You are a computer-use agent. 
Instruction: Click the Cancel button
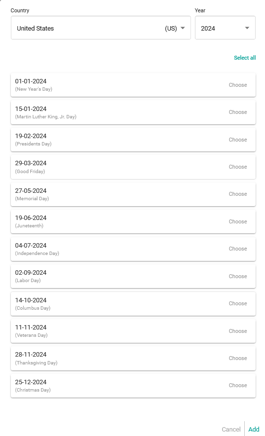[231, 429]
